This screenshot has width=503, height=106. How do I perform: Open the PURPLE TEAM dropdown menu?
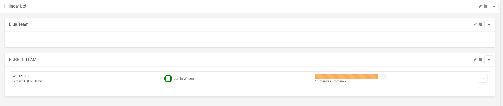(x=489, y=60)
